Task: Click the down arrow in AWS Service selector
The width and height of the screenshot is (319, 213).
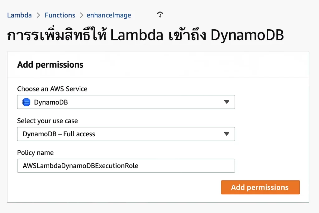Action: point(226,102)
